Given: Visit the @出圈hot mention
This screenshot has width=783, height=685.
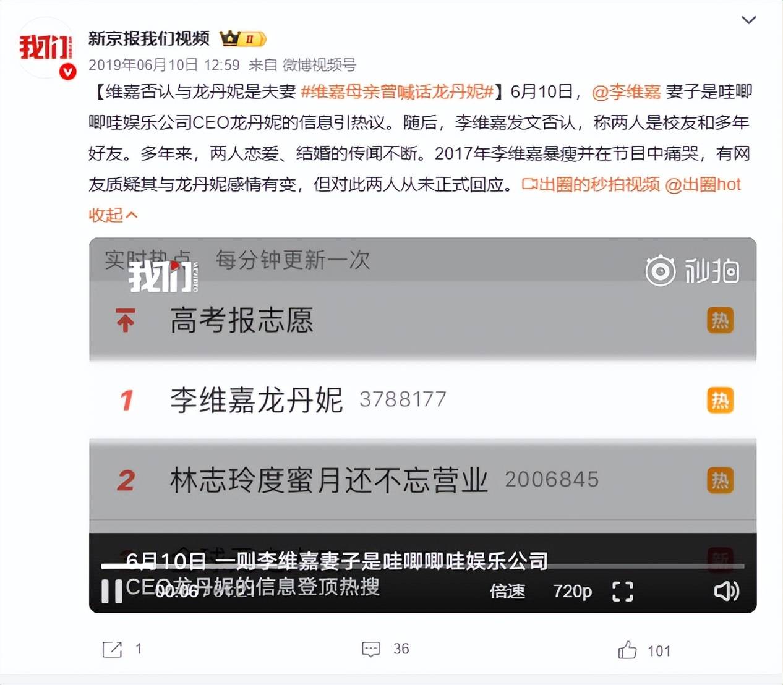Looking at the screenshot, I should 703,184.
